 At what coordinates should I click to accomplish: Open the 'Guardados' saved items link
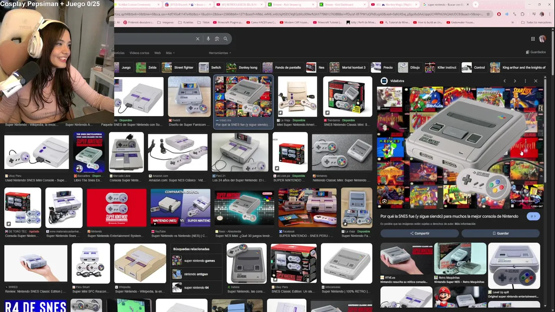[535, 52]
